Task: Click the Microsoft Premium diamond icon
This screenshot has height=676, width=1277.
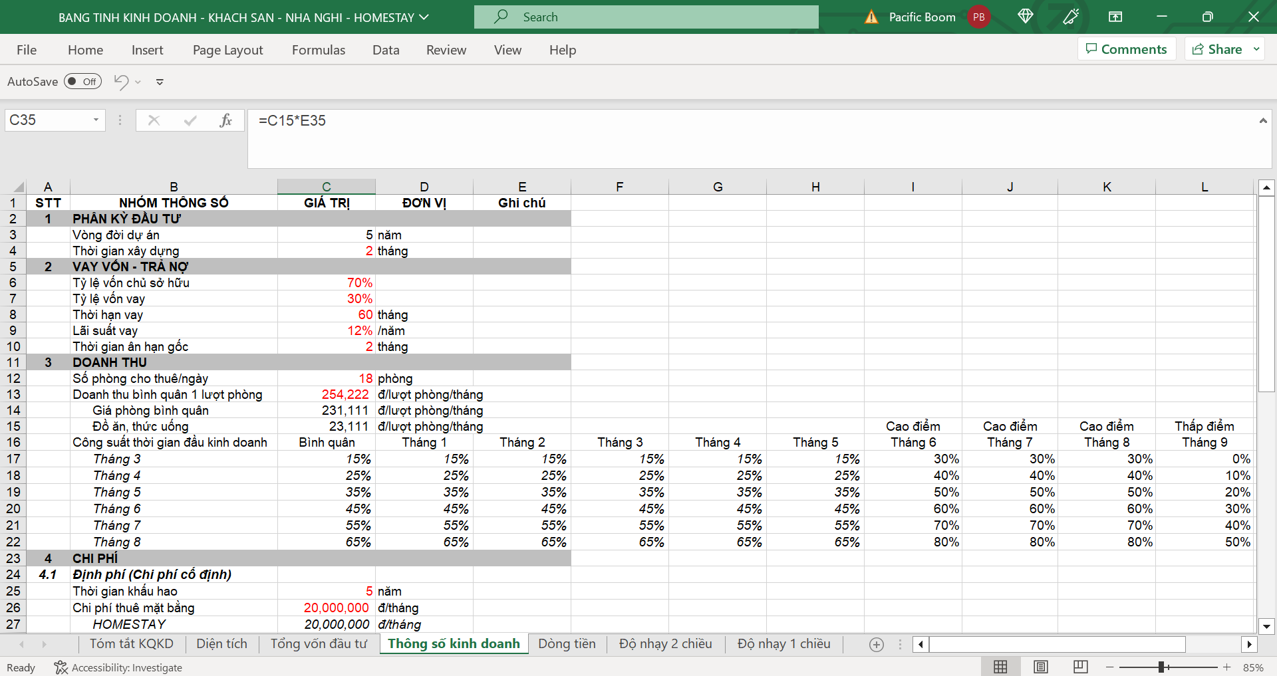Action: (1025, 17)
